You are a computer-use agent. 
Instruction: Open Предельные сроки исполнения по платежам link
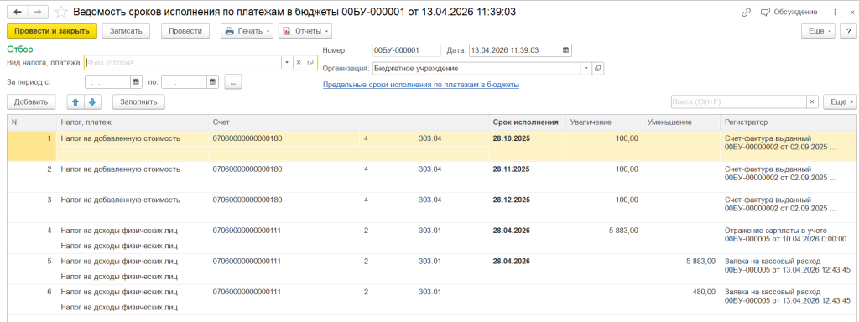point(421,85)
